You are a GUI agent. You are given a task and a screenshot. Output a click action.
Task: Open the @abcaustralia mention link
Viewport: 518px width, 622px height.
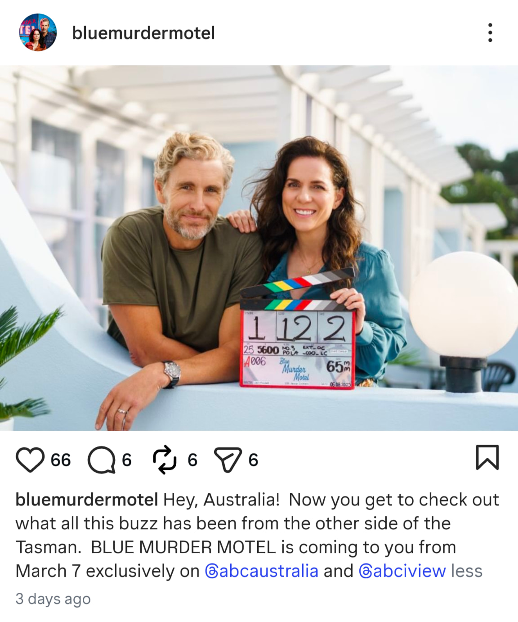262,571
